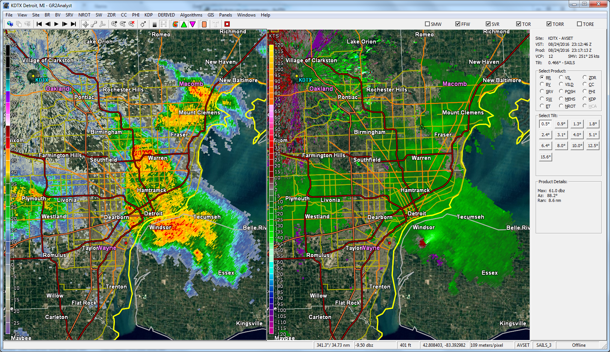Select the 1.3° tilt button
This screenshot has width=610, height=352.
pos(577,124)
